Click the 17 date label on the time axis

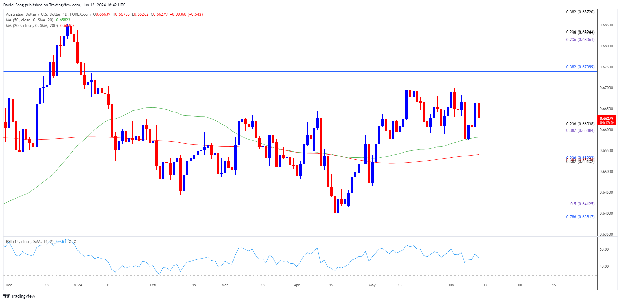click(485, 285)
